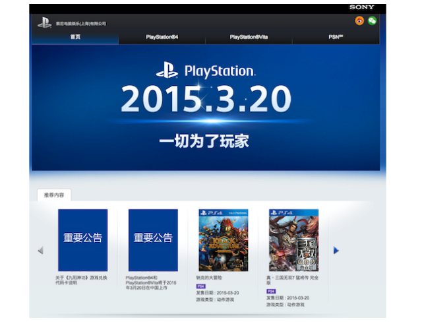Select the 首页 home tab
Image resolution: width=422 pixels, height=322 pixels.
click(75, 37)
